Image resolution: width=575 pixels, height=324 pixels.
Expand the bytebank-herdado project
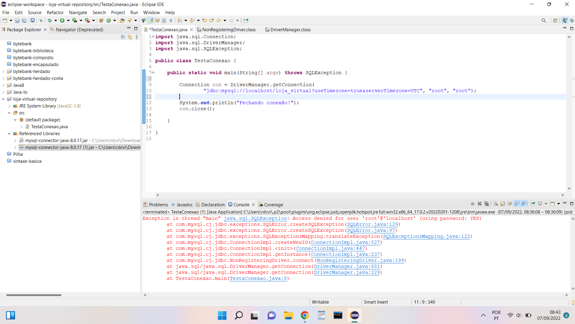point(3,71)
